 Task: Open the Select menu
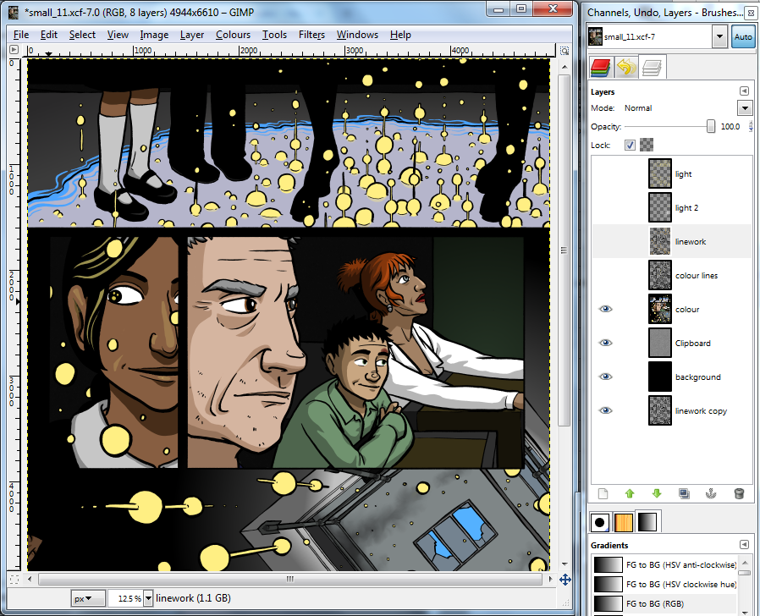tap(82, 35)
